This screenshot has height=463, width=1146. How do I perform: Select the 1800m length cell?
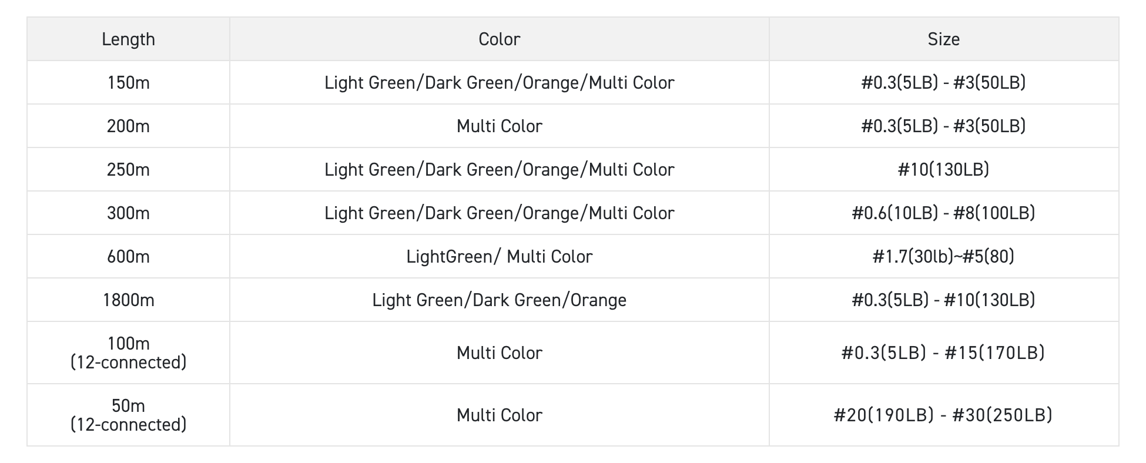click(128, 300)
